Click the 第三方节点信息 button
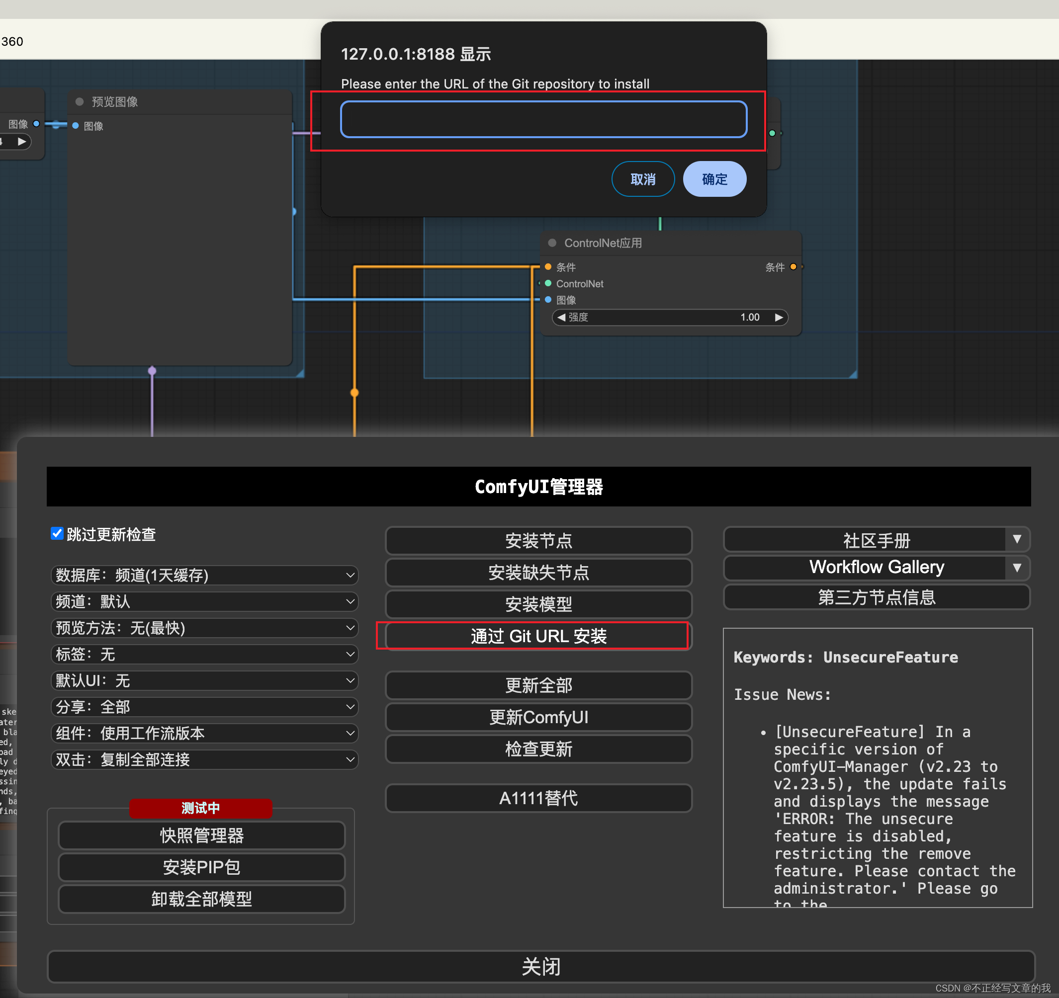1059x998 pixels. click(876, 597)
